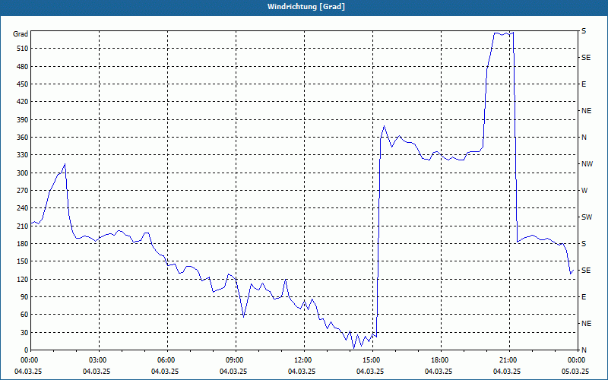Select the W compass direction label
Viewport: 608px width, 380px height.
click(584, 191)
